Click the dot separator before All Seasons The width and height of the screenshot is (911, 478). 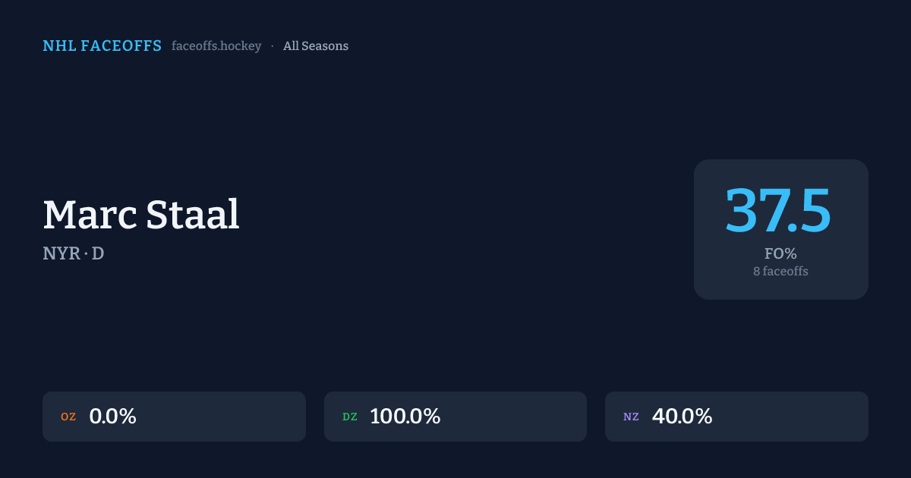(x=273, y=46)
